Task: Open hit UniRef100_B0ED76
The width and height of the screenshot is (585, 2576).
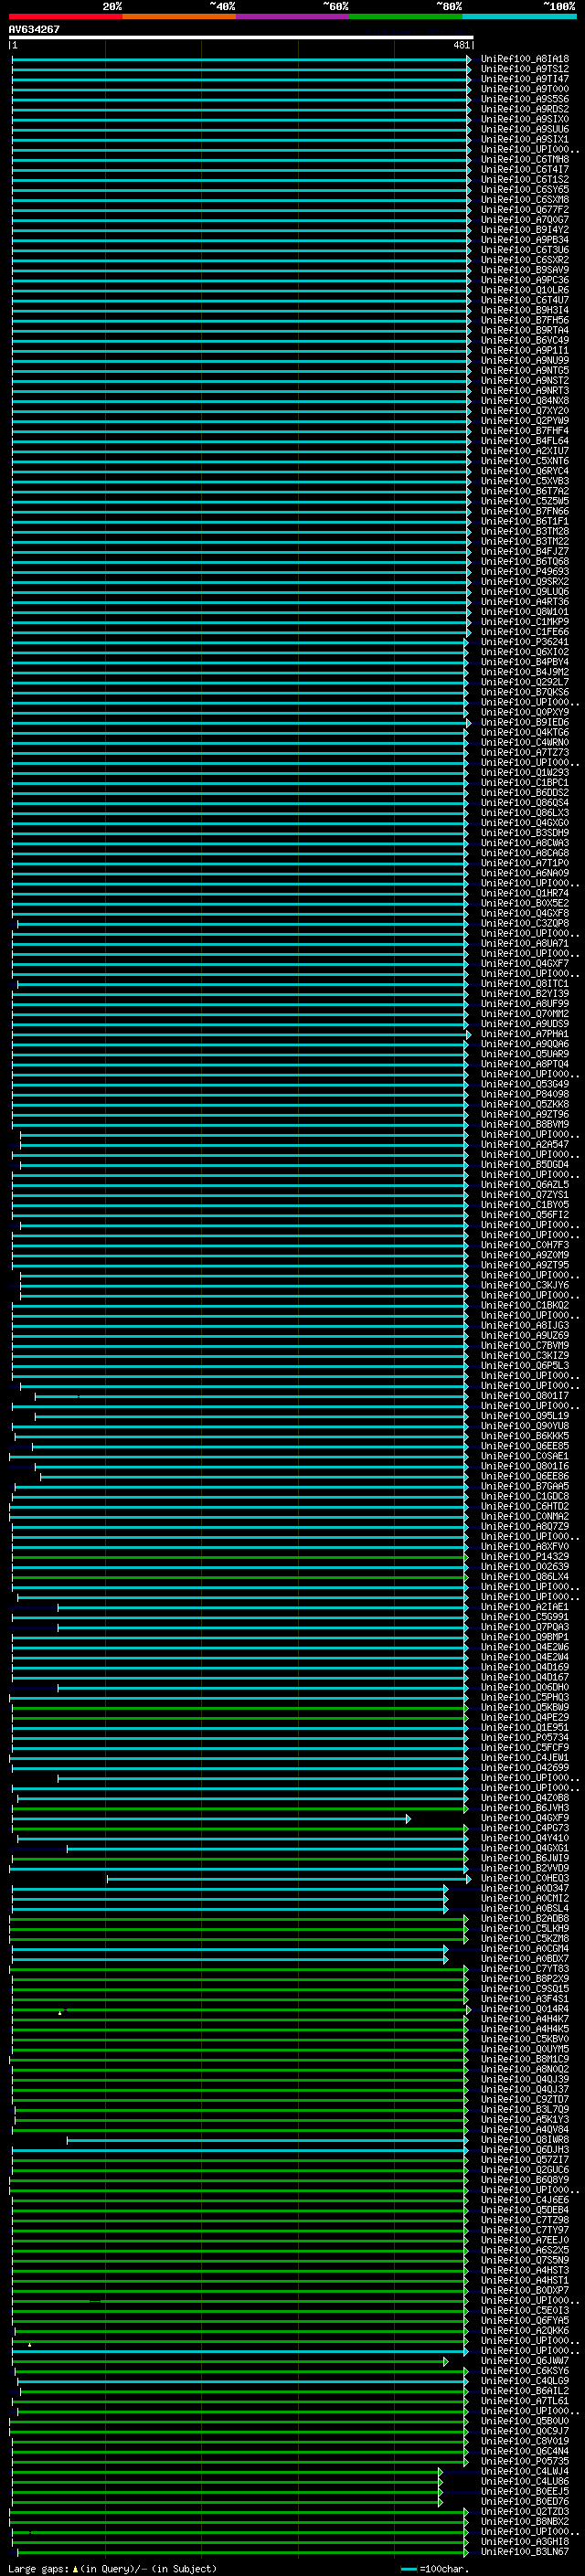Action: tap(525, 2502)
